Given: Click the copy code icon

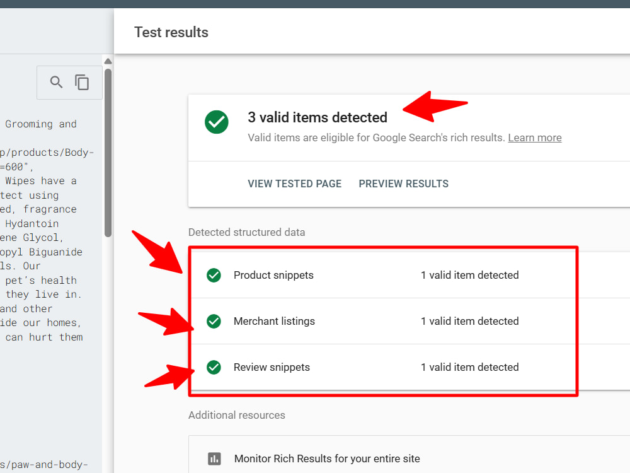Looking at the screenshot, I should pyautogui.click(x=82, y=82).
